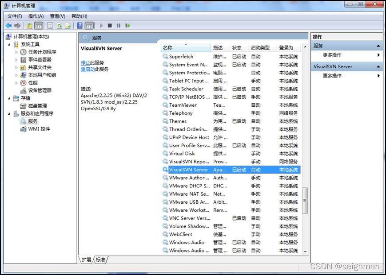
Task: Click the Export list toolbar icon
Action: coord(68,26)
